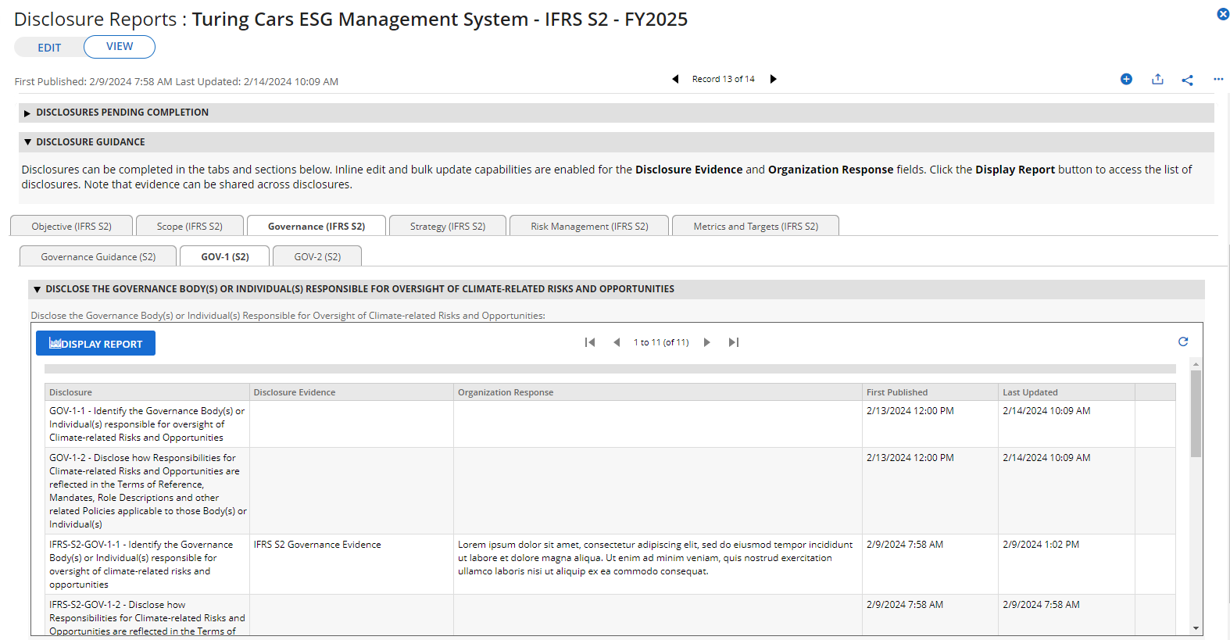The width and height of the screenshot is (1230, 640).
Task: Click the Record 13 of 14 indicator
Action: [x=724, y=79]
